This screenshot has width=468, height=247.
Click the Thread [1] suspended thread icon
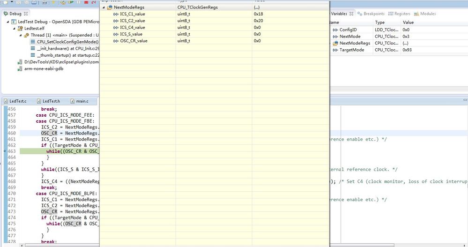coord(27,35)
